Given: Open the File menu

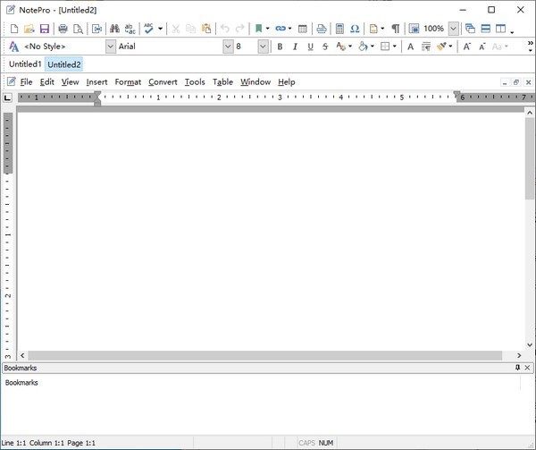Looking at the screenshot, I should point(26,82).
